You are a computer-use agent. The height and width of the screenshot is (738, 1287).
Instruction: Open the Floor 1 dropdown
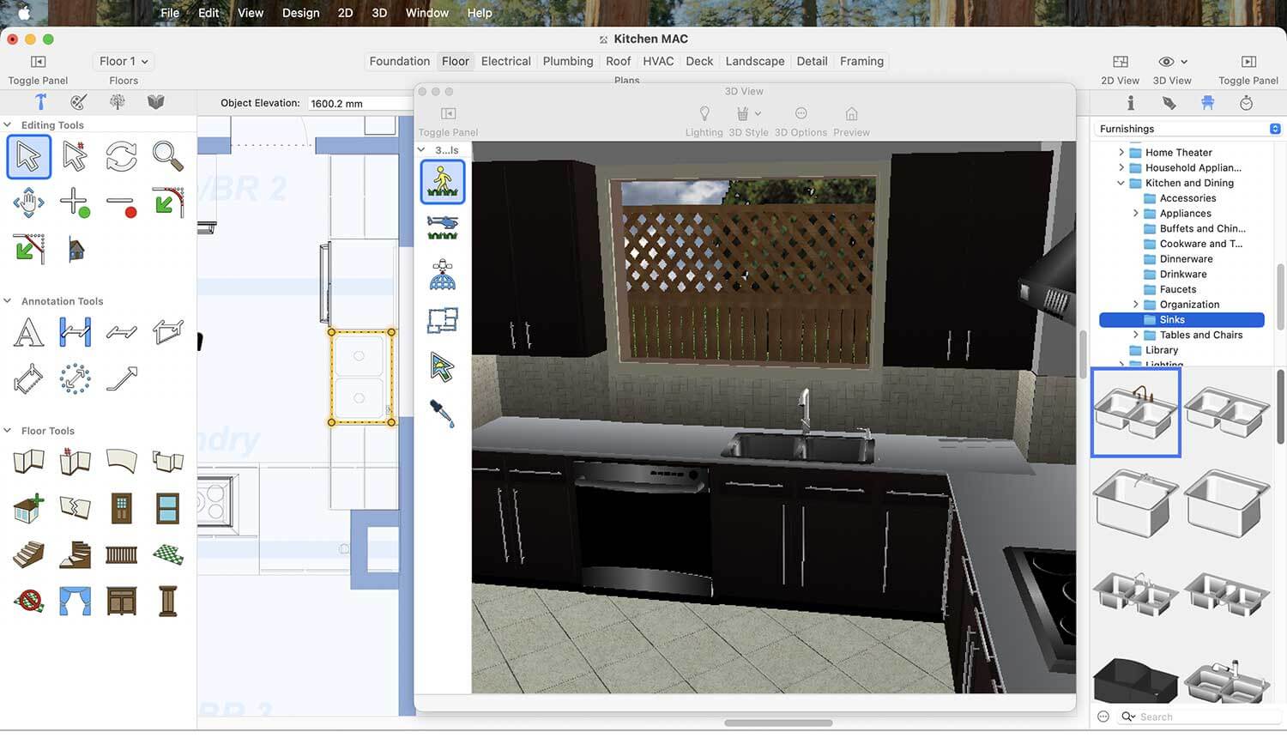coord(124,62)
